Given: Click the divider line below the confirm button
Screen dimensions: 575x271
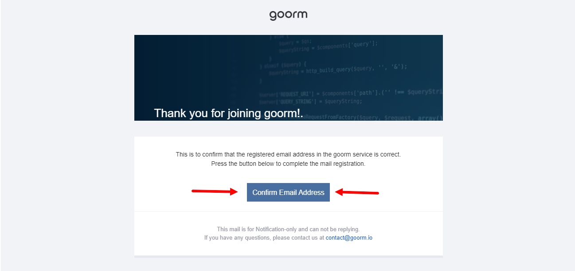Looking at the screenshot, I should click(x=289, y=211).
